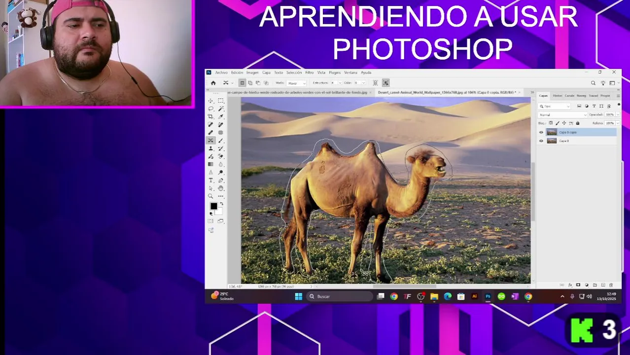This screenshot has height=355, width=630.
Task: Add layer style fx icon
Action: [570, 285]
